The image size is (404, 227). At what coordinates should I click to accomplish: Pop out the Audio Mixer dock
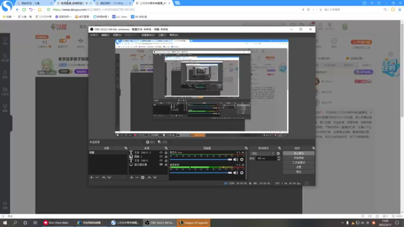point(246,148)
